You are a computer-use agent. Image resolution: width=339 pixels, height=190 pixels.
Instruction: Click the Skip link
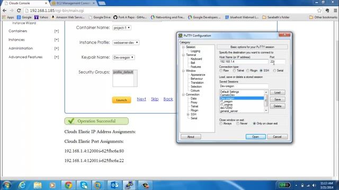pyautogui.click(x=155, y=99)
